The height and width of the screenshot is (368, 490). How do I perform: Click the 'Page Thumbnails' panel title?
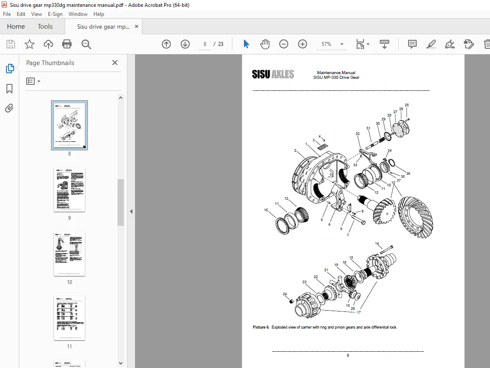pos(50,63)
